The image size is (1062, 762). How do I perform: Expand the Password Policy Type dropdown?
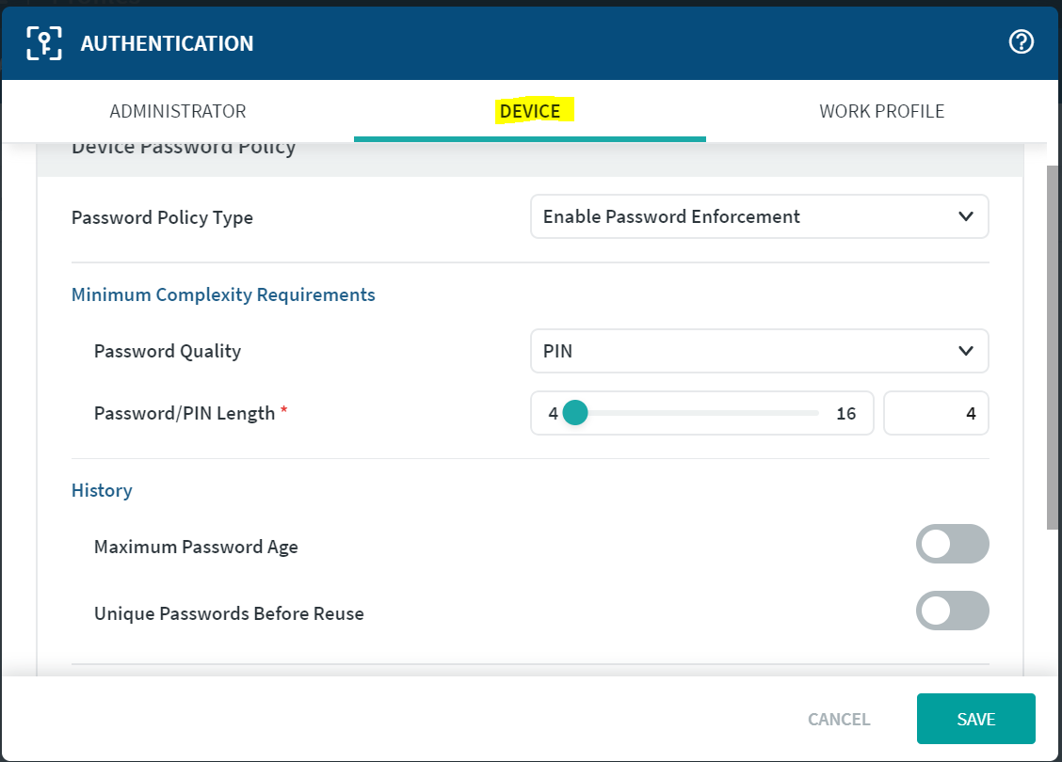point(759,216)
